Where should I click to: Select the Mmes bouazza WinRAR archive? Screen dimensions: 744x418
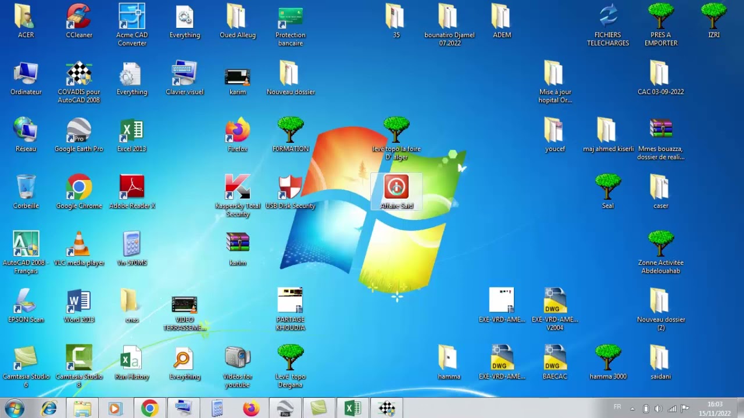click(x=661, y=139)
